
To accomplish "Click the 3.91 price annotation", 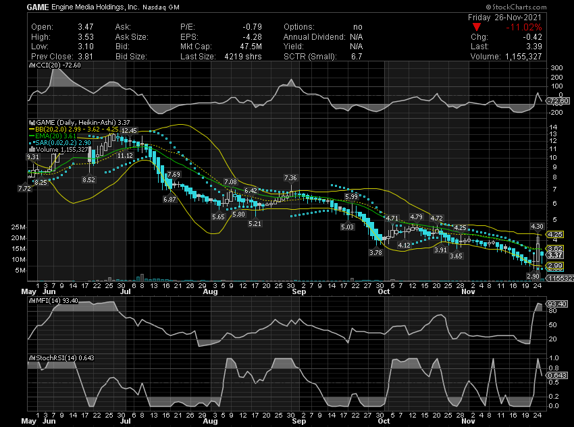I will coord(440,250).
